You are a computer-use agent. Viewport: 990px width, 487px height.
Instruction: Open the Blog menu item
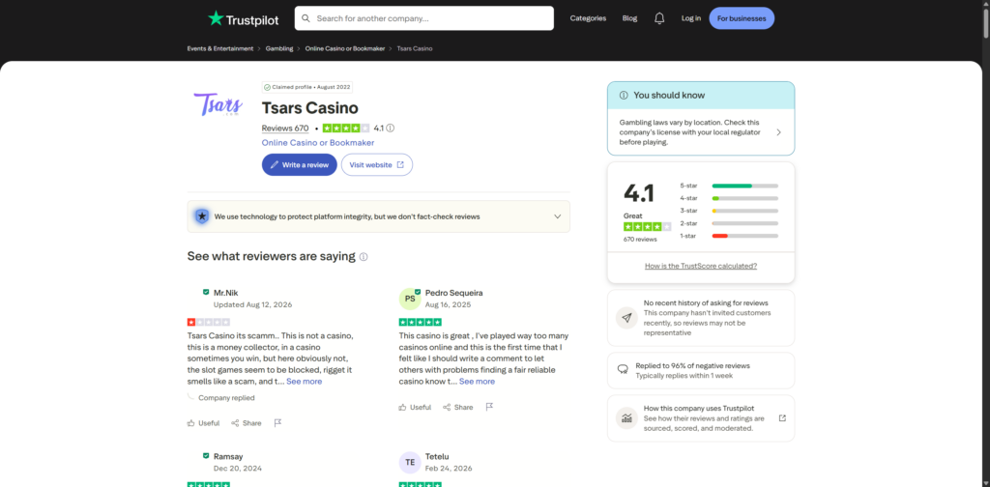(629, 18)
